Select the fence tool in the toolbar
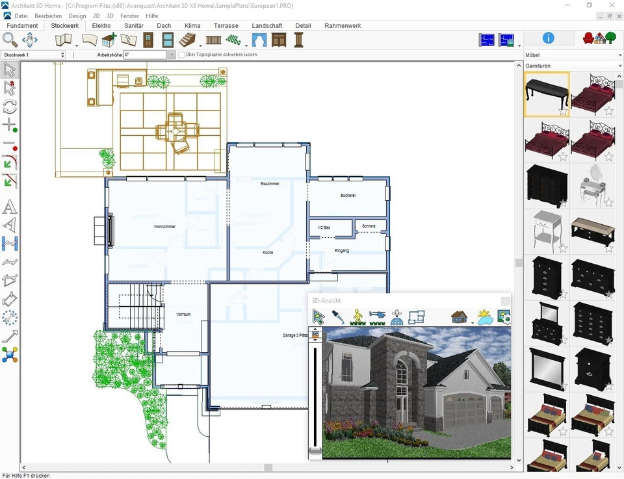This screenshot has height=479, width=624. click(x=213, y=40)
